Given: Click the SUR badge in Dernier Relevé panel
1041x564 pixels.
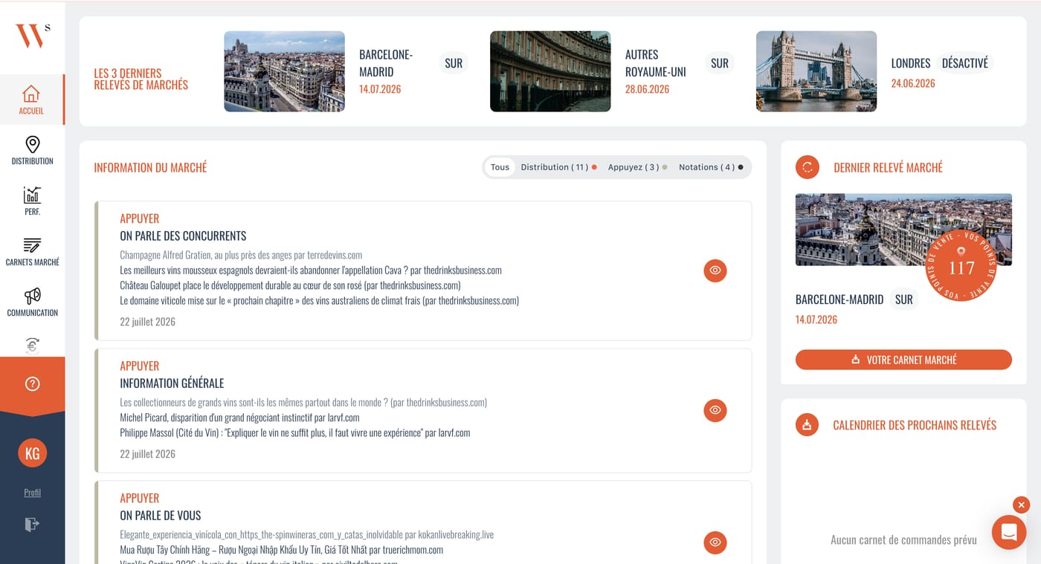Looking at the screenshot, I should 903,299.
